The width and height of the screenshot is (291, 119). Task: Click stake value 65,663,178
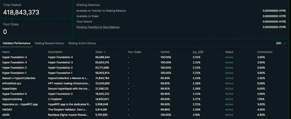[102, 62]
